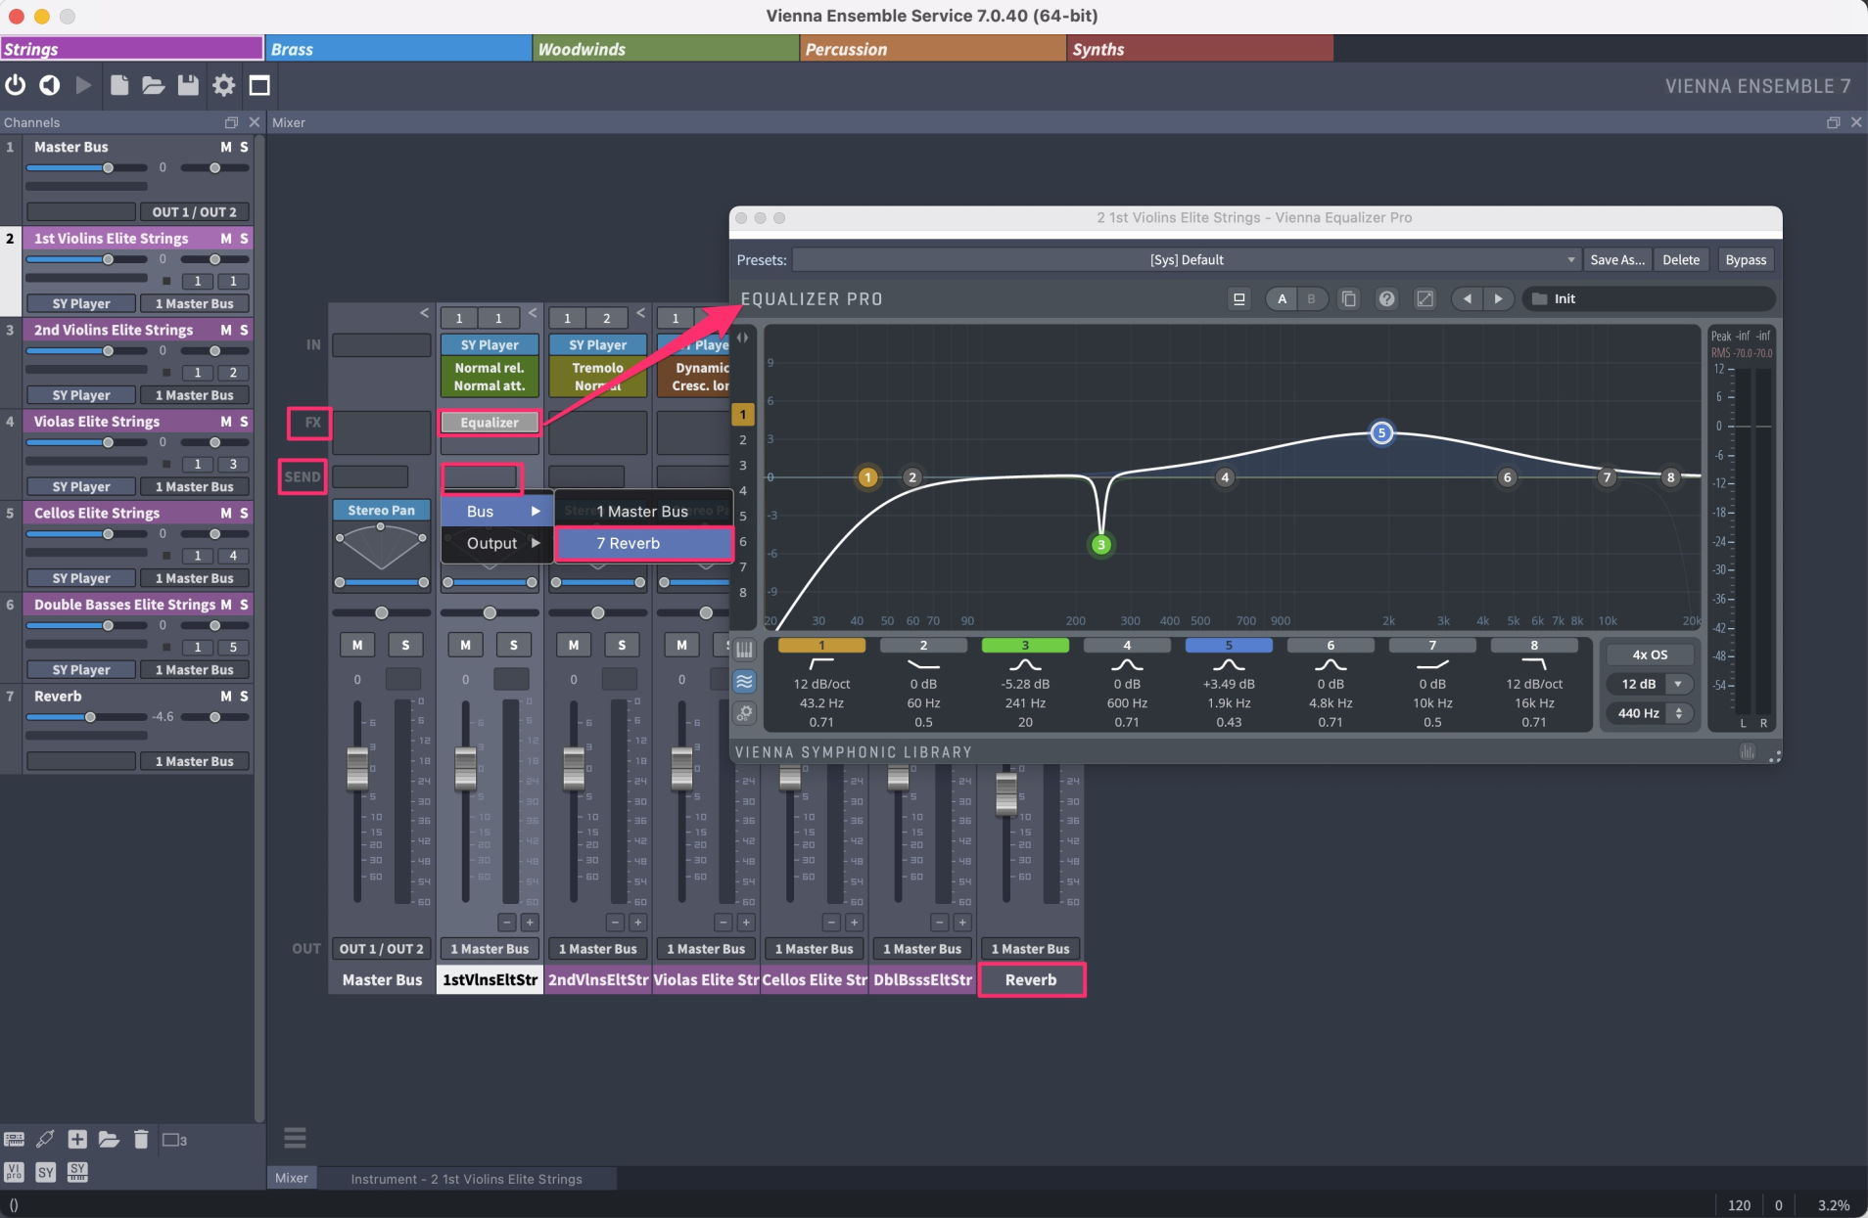Open the 1stVlnsEltStr strip 1 Master Bus output
This screenshot has width=1868, height=1218.
click(490, 949)
